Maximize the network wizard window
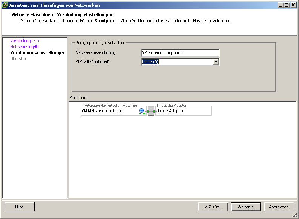Viewport: 299px width, 219px height. 287,5
